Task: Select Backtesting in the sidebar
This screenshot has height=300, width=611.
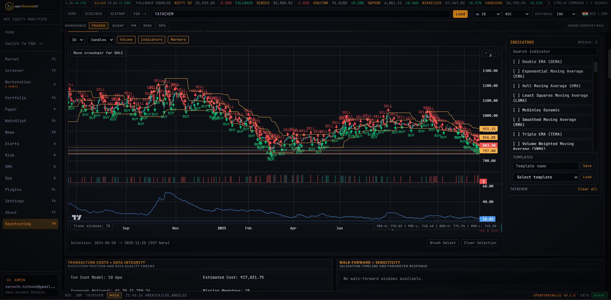Action: 30,224
